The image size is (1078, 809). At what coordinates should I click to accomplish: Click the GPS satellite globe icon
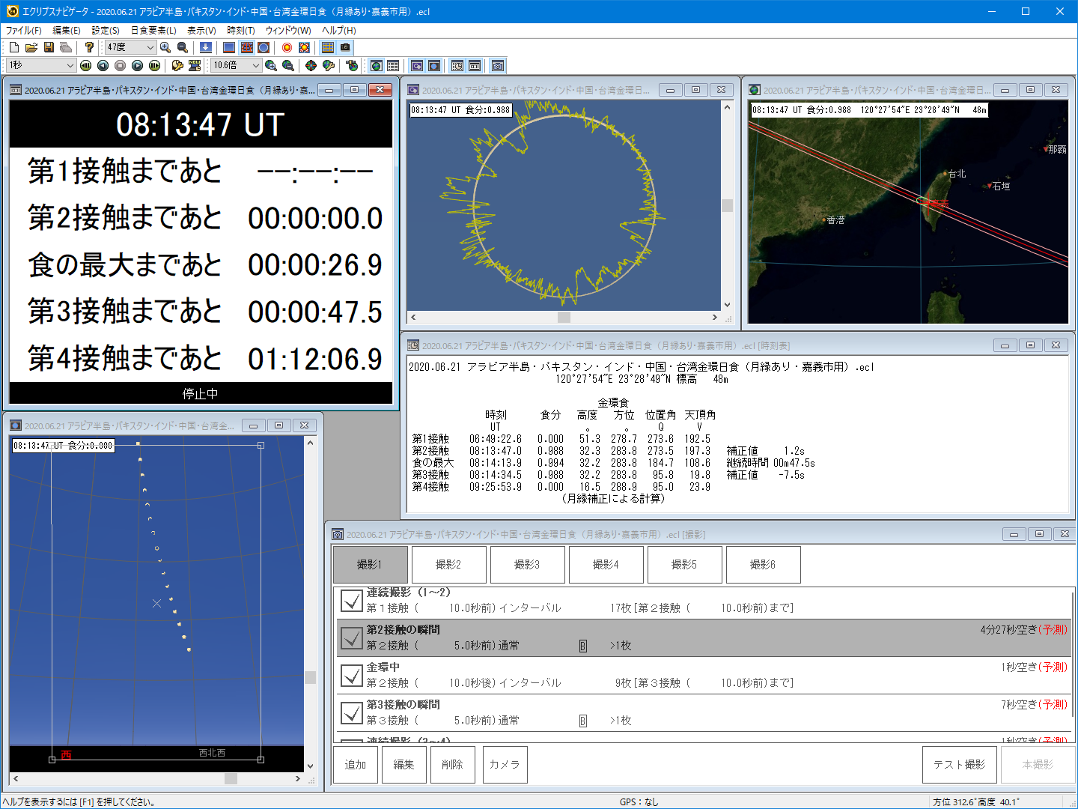pyautogui.click(x=352, y=66)
